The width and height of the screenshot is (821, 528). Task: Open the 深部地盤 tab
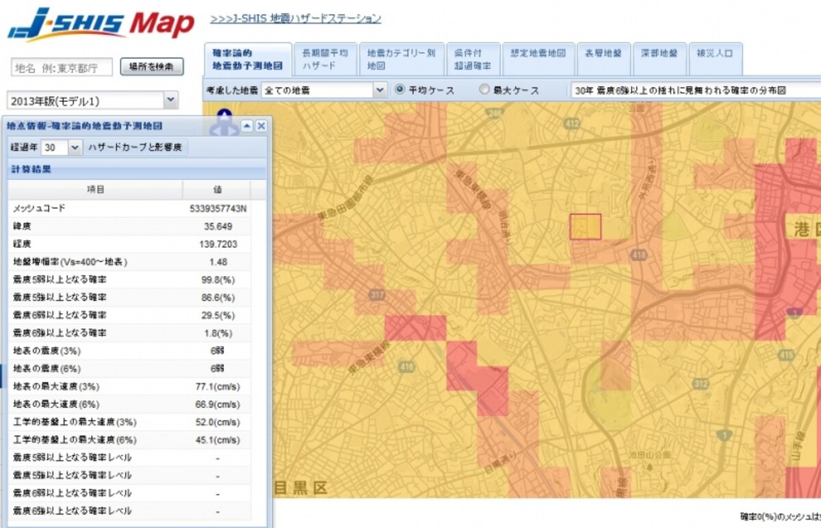click(x=659, y=60)
